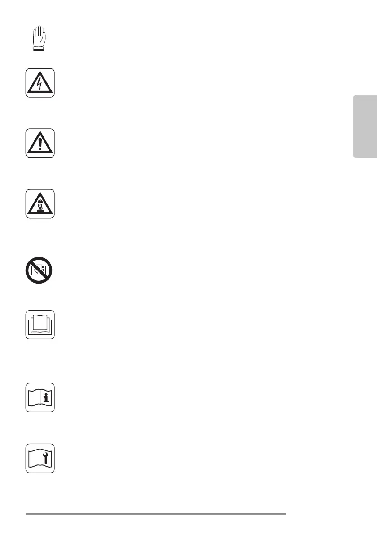Click the hand graphic inside the prohibition circle
Image resolution: width=377 pixels, height=536 pixels.
pyautogui.click(x=39, y=270)
